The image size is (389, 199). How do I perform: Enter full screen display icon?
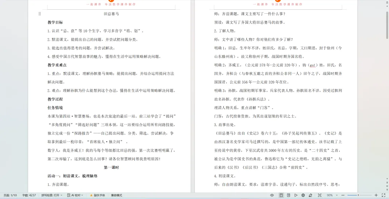pos(384,195)
